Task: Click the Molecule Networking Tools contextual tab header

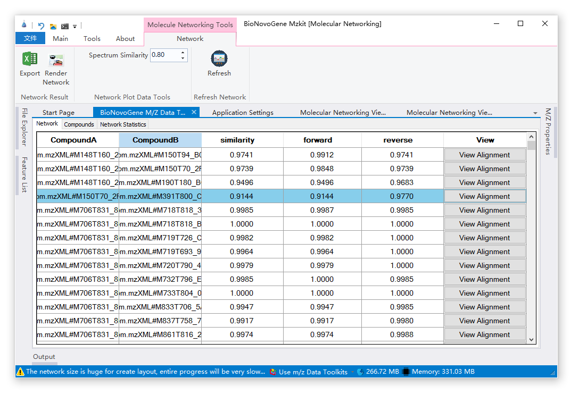Action: pyautogui.click(x=190, y=24)
